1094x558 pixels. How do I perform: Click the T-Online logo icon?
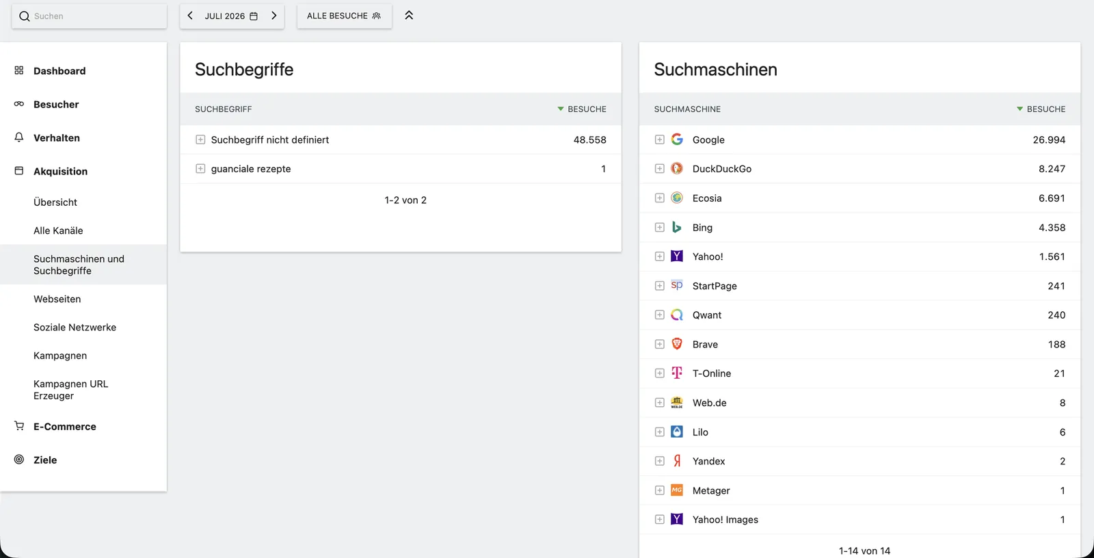[677, 373]
